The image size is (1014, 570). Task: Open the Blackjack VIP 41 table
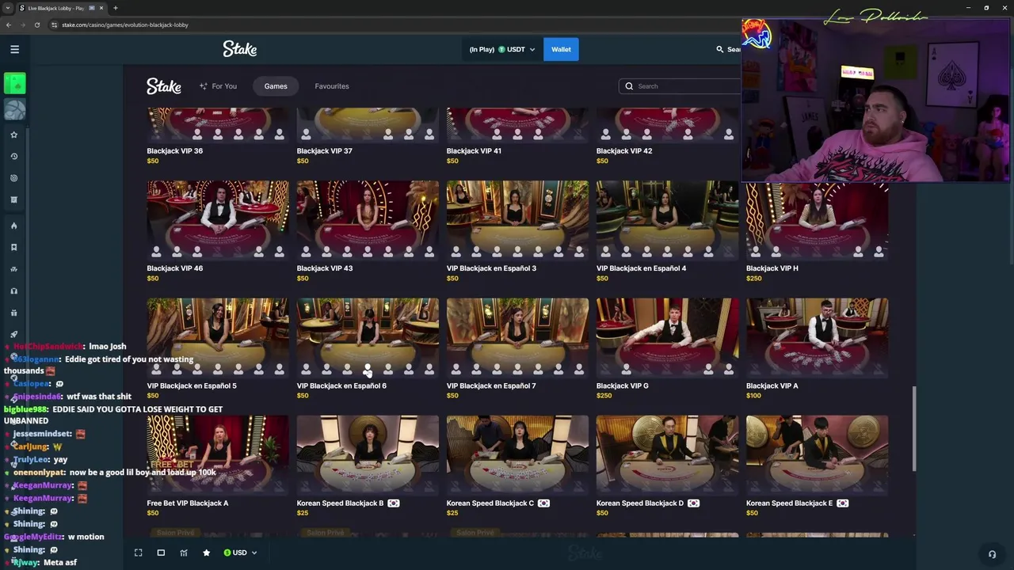coord(517,135)
